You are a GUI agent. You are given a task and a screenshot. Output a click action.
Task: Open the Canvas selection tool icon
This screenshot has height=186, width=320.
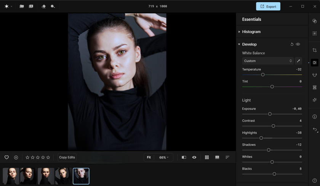(315, 33)
